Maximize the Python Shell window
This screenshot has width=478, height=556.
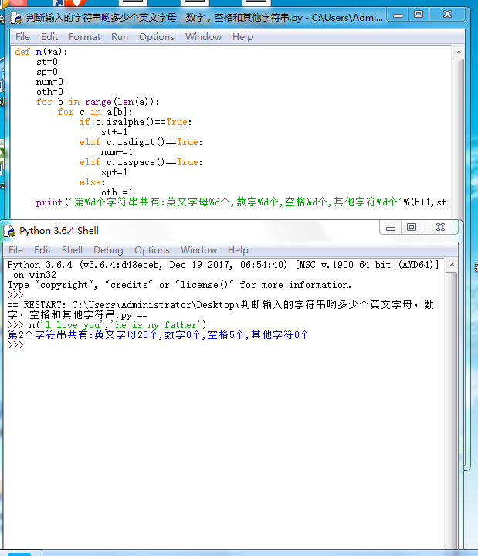[412, 227]
